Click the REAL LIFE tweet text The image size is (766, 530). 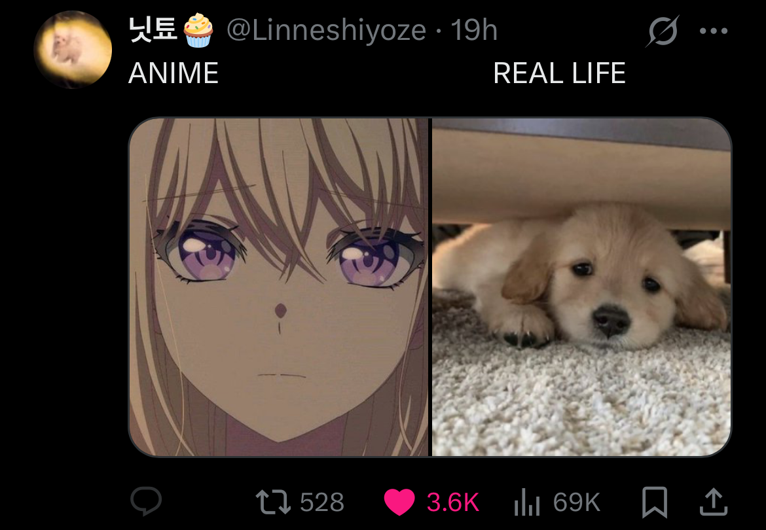[559, 73]
